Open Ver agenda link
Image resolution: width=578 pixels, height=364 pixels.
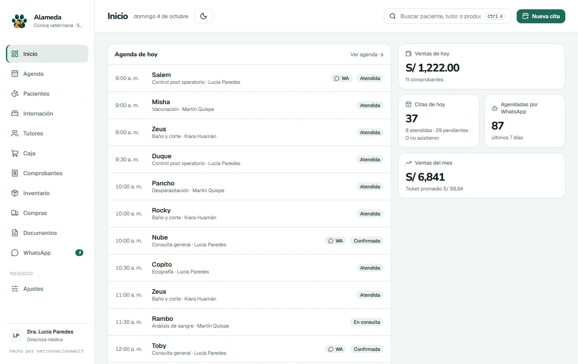coord(367,55)
